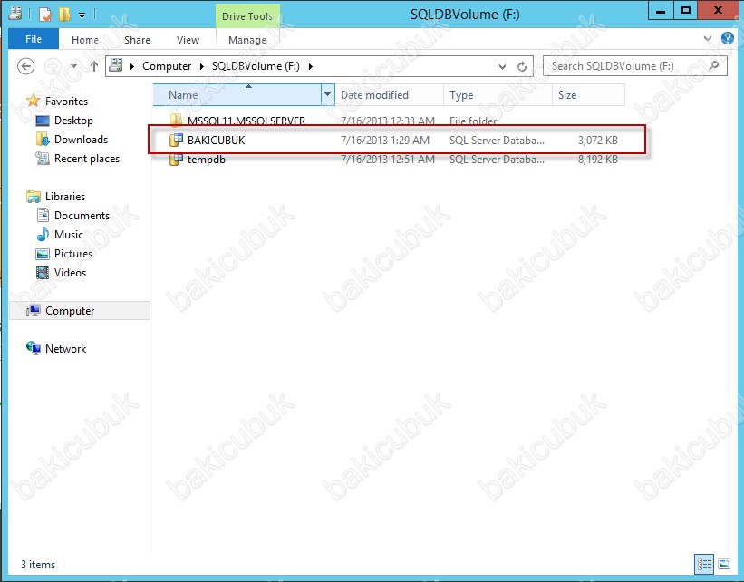Select the Drive Tools contextual tab
The height and width of the screenshot is (582, 744).
(247, 16)
